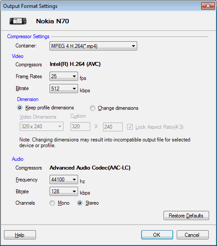Open Help for output settings
The height and width of the screenshot is (246, 217).
(20, 235)
